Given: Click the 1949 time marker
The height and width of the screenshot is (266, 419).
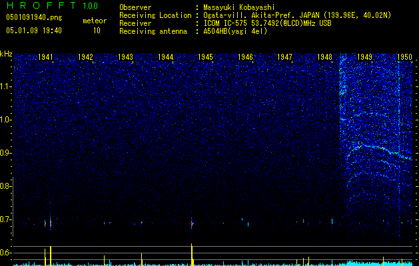Looking at the screenshot, I should (364, 57).
